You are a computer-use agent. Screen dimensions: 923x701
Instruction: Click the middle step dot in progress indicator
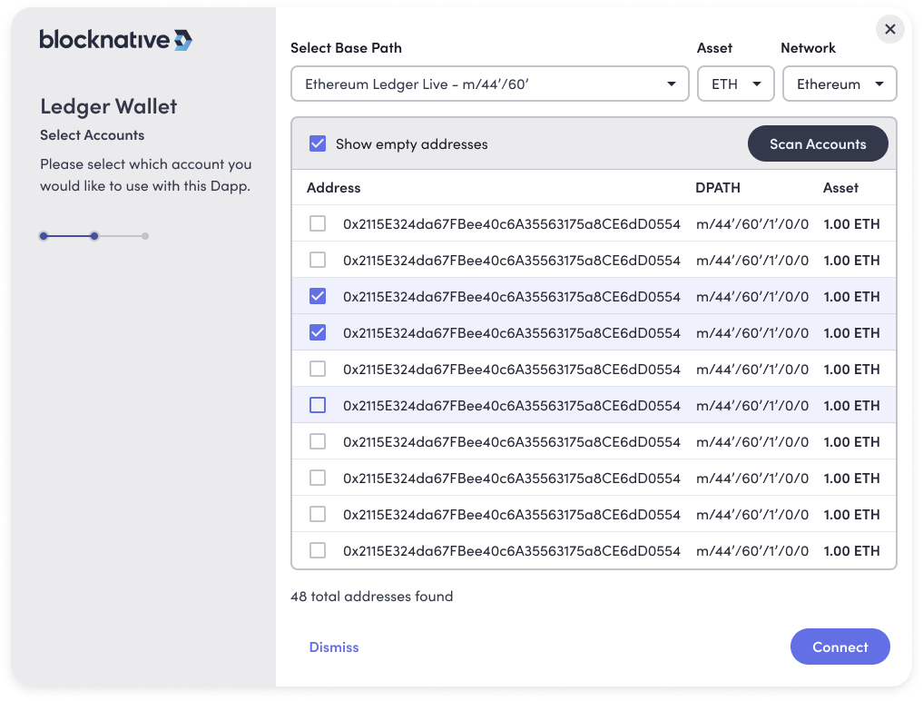coord(94,236)
